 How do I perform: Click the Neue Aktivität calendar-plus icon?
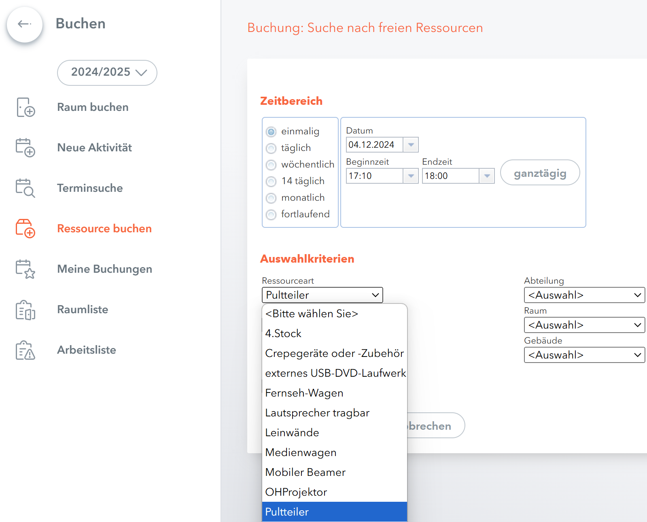[25, 148]
